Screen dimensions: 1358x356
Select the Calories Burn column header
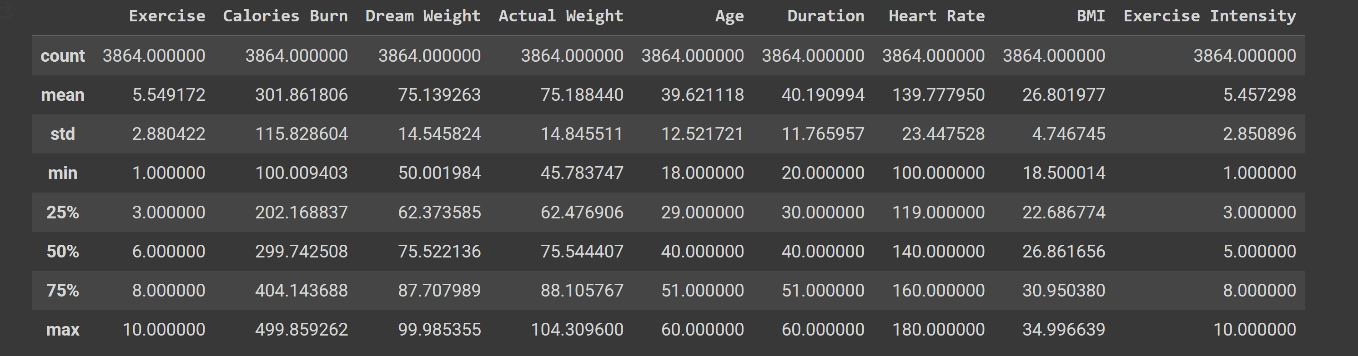pos(285,16)
